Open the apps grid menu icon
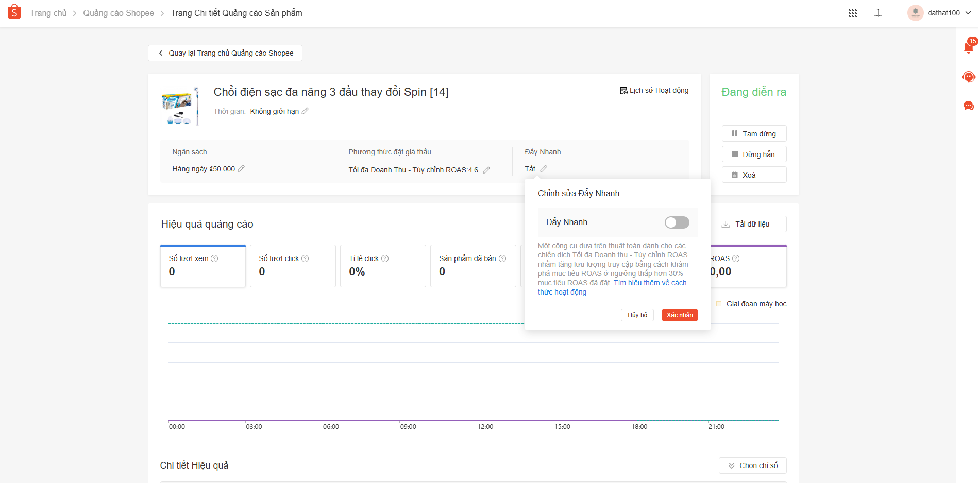The width and height of the screenshot is (978, 483). [853, 13]
